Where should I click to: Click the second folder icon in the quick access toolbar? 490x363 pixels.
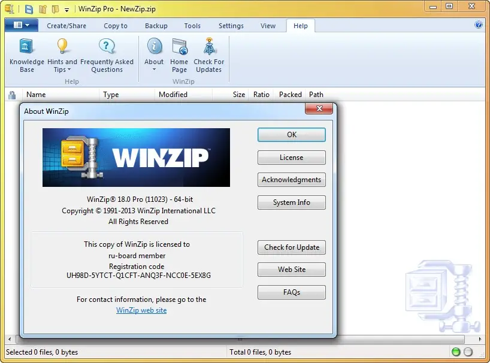point(43,9)
